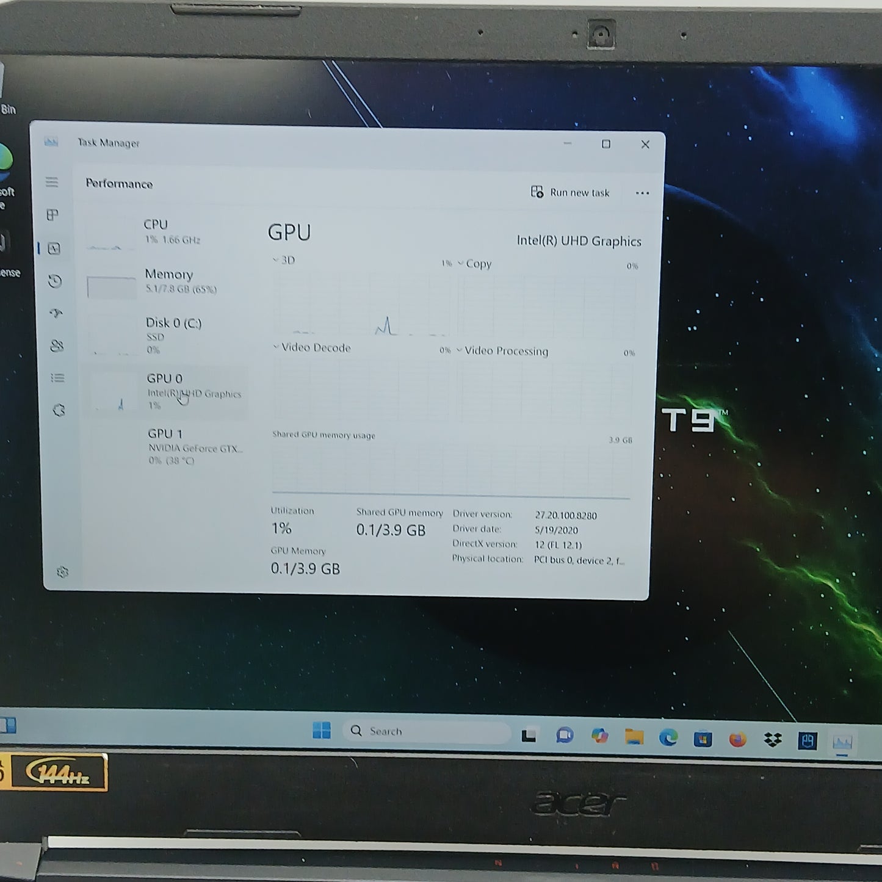Open the Users page icon
The width and height of the screenshot is (882, 882).
point(57,346)
